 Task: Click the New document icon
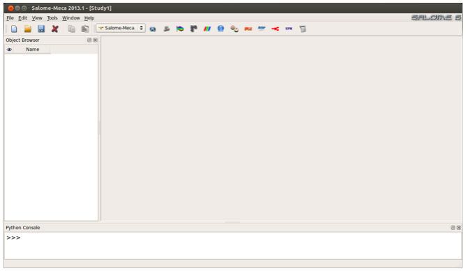(x=14, y=29)
